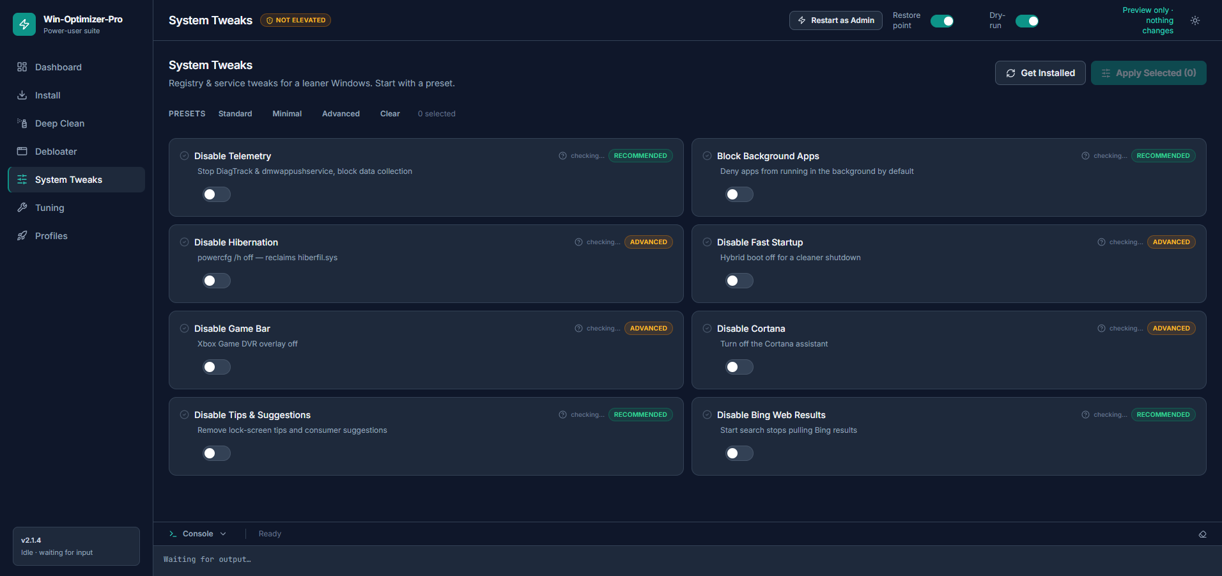The height and width of the screenshot is (576, 1222).
Task: Open Deep Clean in sidebar
Action: point(76,123)
